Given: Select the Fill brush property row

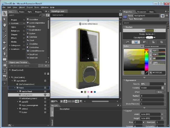Looking at the screenshot, I should 144,31.
